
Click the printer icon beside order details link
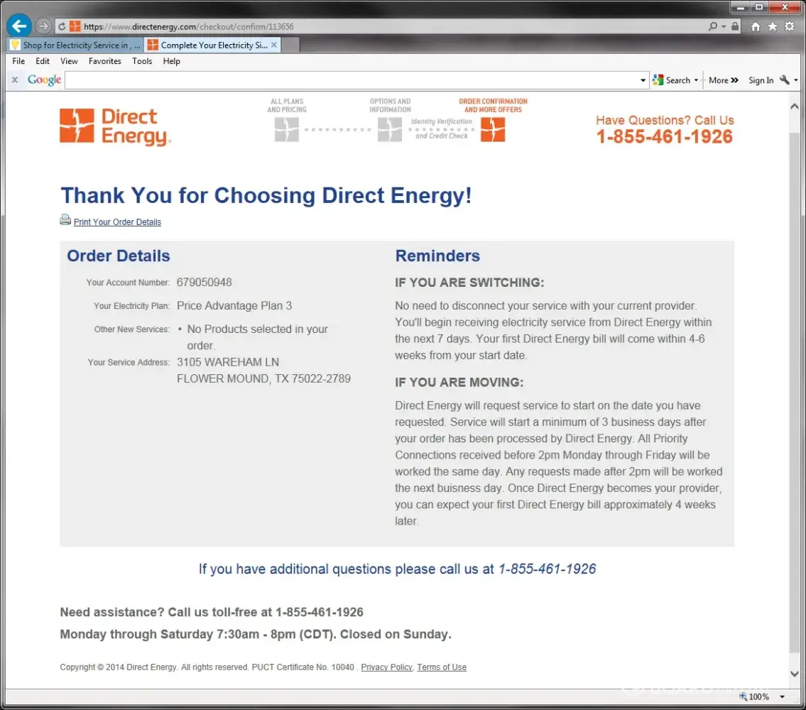tap(65, 220)
